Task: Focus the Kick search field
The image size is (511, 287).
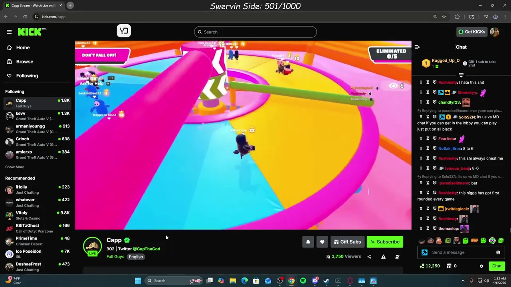Action: [x=255, y=32]
